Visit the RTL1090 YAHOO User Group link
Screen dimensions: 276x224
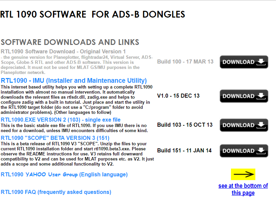pyautogui.click(x=64, y=174)
